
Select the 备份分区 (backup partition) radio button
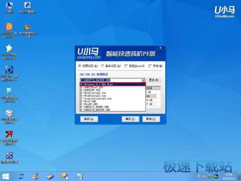111,66
